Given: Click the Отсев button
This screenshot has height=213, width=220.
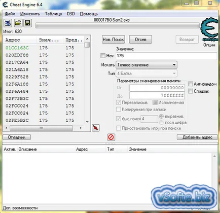Looking at the screenshot, I should coord(140,40).
